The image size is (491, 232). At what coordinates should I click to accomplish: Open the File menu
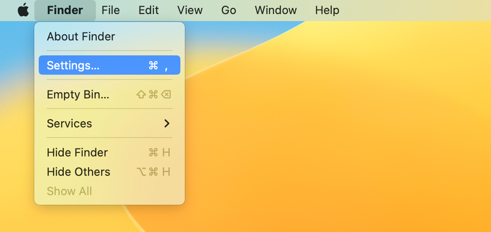pyautogui.click(x=110, y=10)
